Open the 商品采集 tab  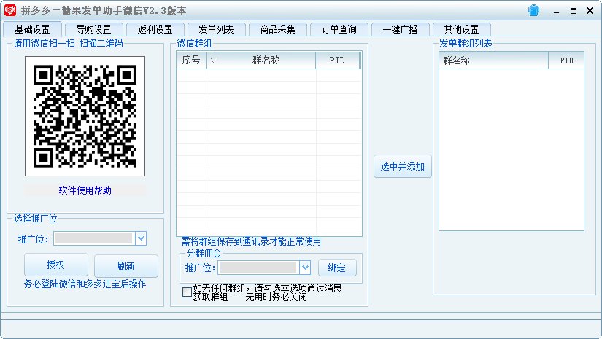(277, 29)
